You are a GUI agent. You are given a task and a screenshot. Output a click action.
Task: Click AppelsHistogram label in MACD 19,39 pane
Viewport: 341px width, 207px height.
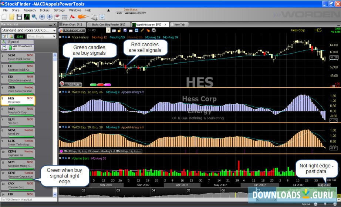coord(133,127)
